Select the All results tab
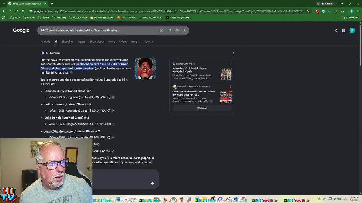362x203 pixels. [x=56, y=42]
